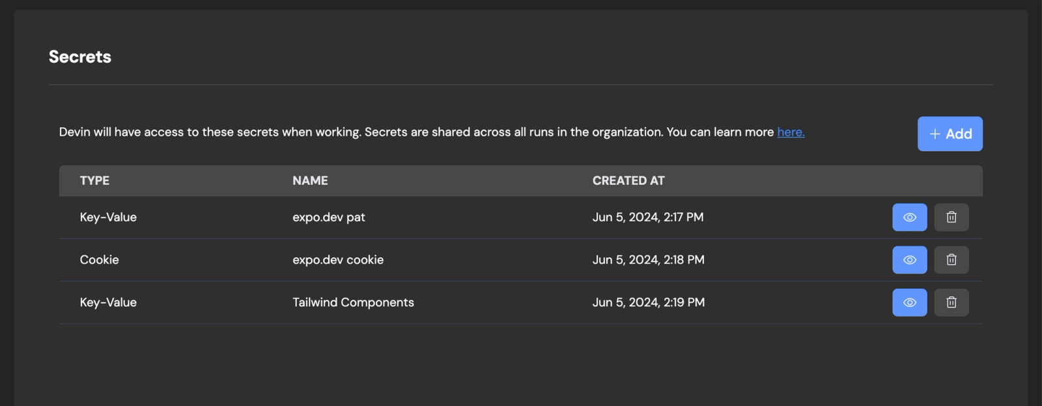Select the expo.dev pat name cell
1042x406 pixels.
328,217
